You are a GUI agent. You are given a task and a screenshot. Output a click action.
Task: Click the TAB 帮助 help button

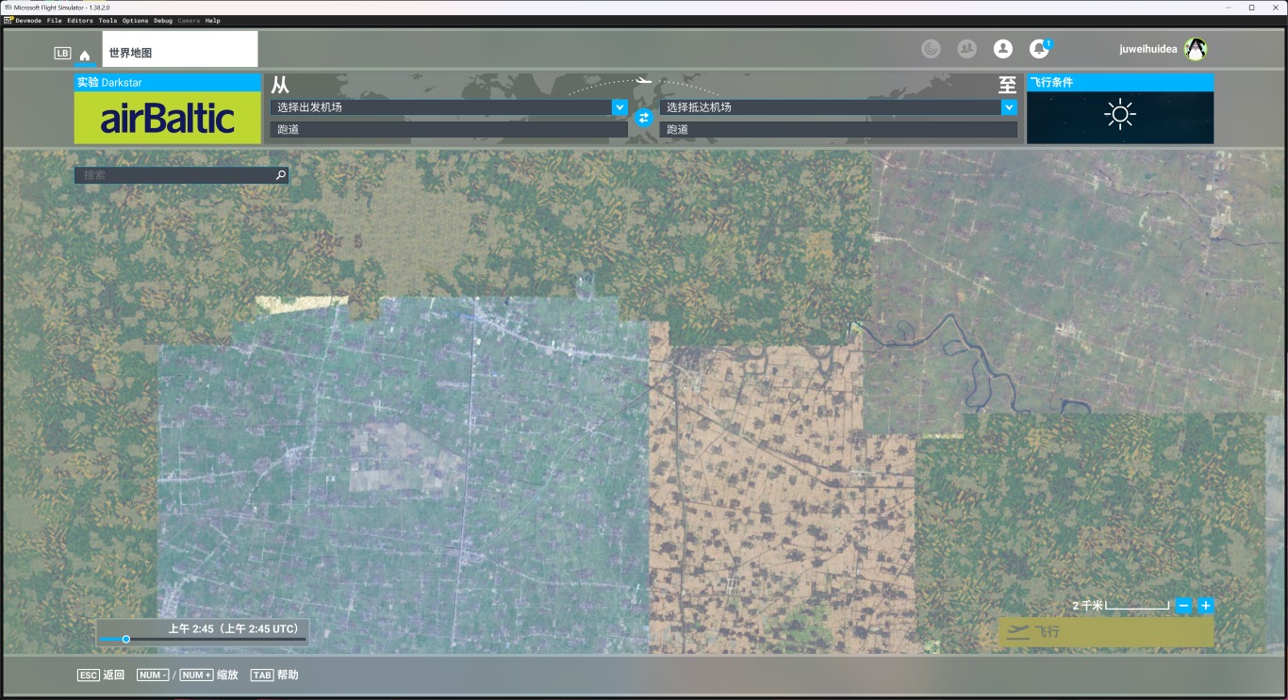tap(274, 675)
